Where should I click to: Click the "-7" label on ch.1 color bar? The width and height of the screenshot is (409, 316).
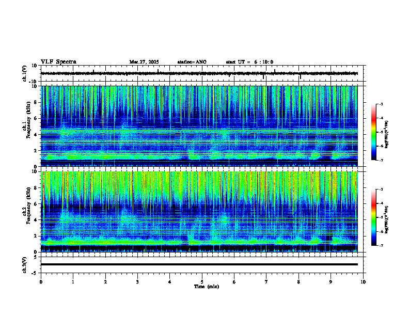(x=381, y=160)
